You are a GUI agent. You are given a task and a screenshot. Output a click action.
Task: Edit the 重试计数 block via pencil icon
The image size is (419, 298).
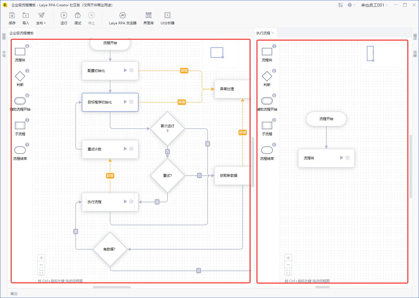(x=131, y=149)
